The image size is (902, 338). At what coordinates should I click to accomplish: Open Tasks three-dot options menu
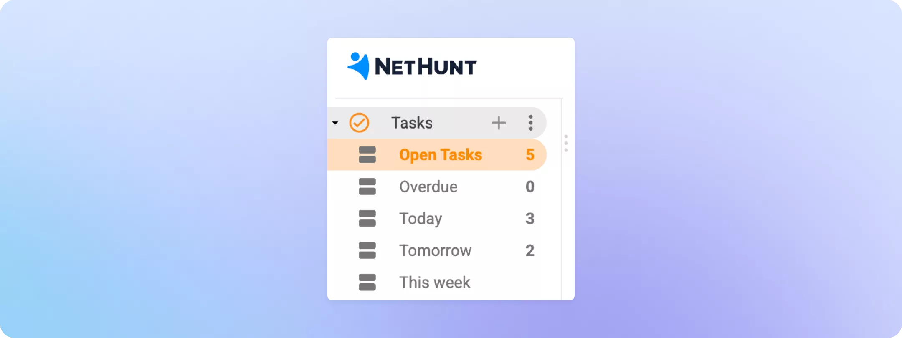point(530,123)
